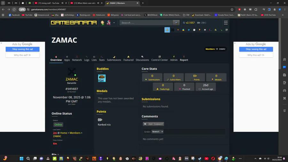Click ZAMAC's profile avatar
This screenshot has height=162, width=288.
pyautogui.click(x=72, y=72)
